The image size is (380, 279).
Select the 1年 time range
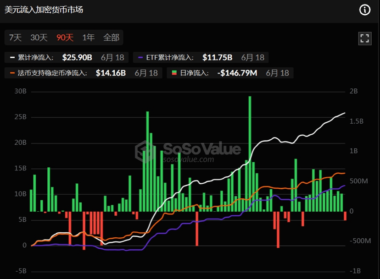click(88, 38)
